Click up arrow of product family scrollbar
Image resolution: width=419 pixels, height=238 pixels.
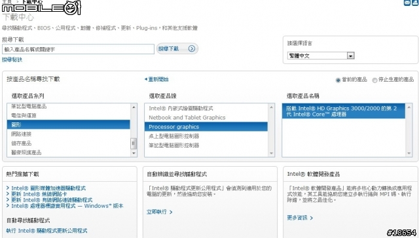(134, 107)
